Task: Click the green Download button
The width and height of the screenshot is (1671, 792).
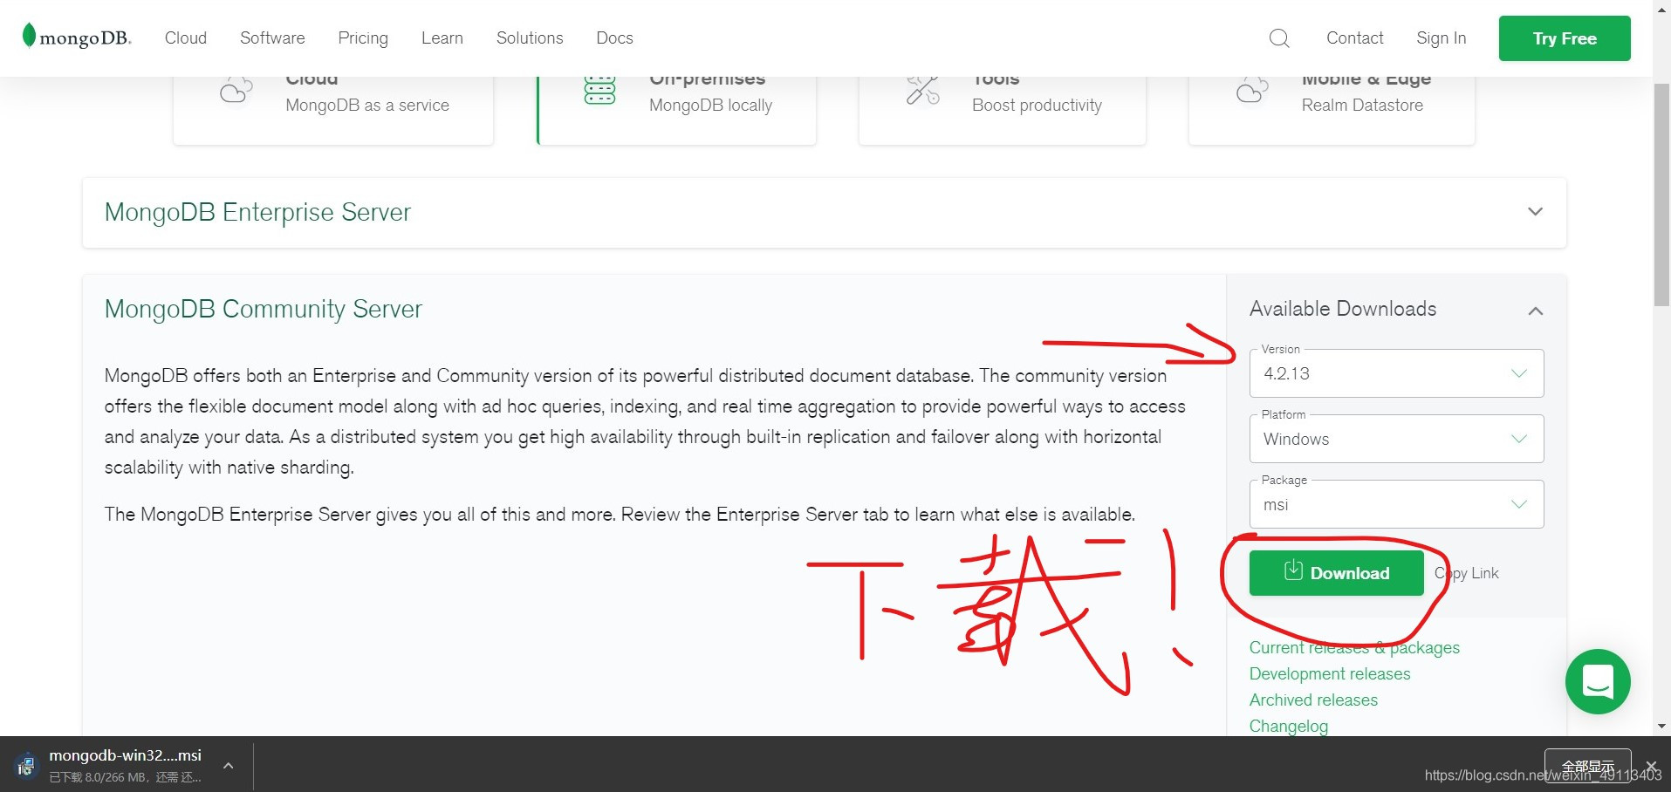Action: point(1336,573)
